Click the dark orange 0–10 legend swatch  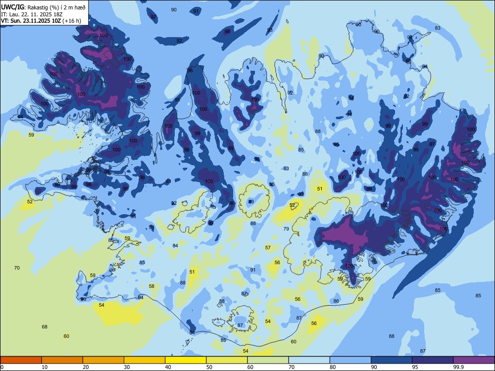21,360
